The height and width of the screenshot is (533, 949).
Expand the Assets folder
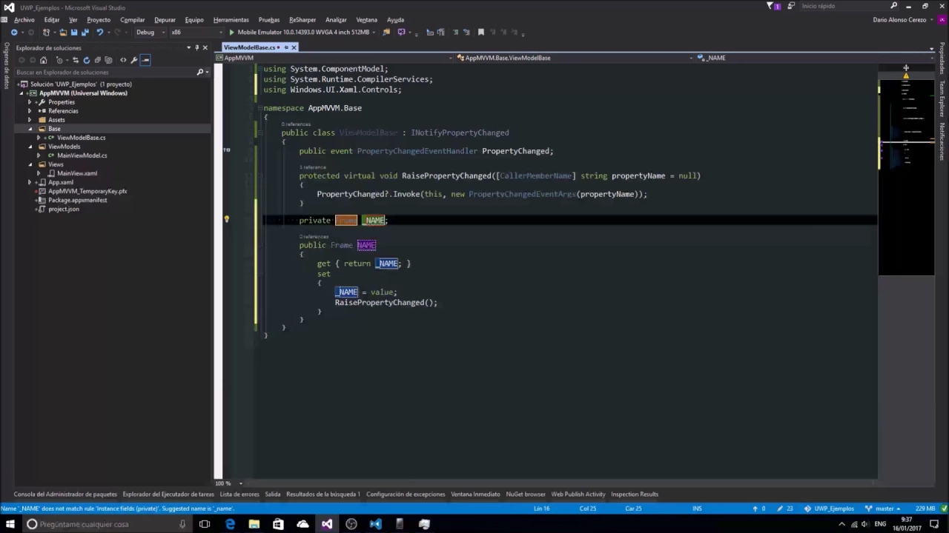(30, 120)
